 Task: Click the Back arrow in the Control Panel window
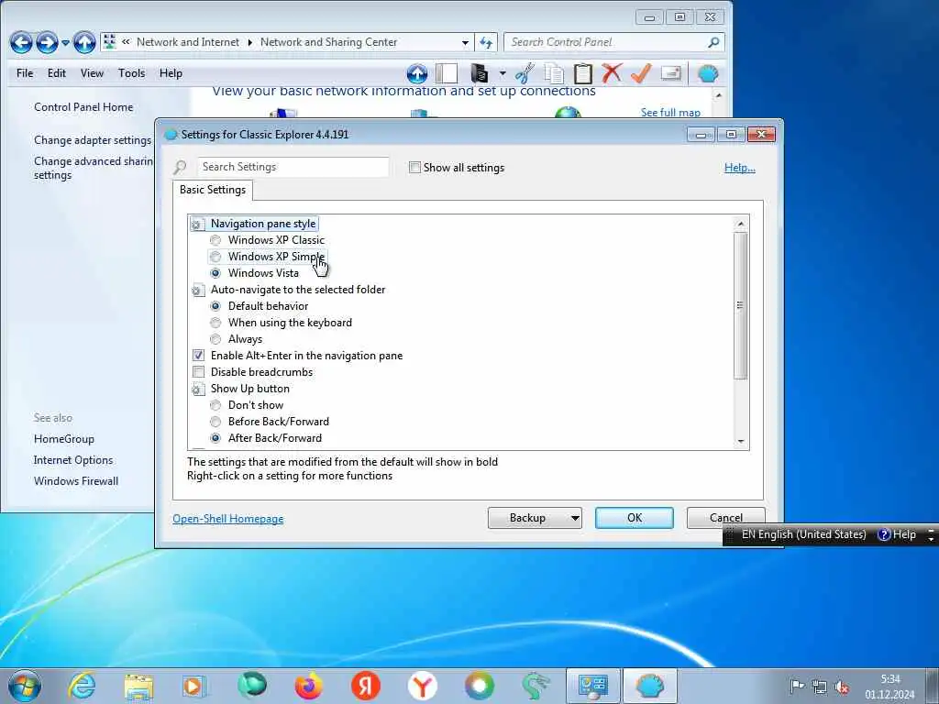[21, 42]
